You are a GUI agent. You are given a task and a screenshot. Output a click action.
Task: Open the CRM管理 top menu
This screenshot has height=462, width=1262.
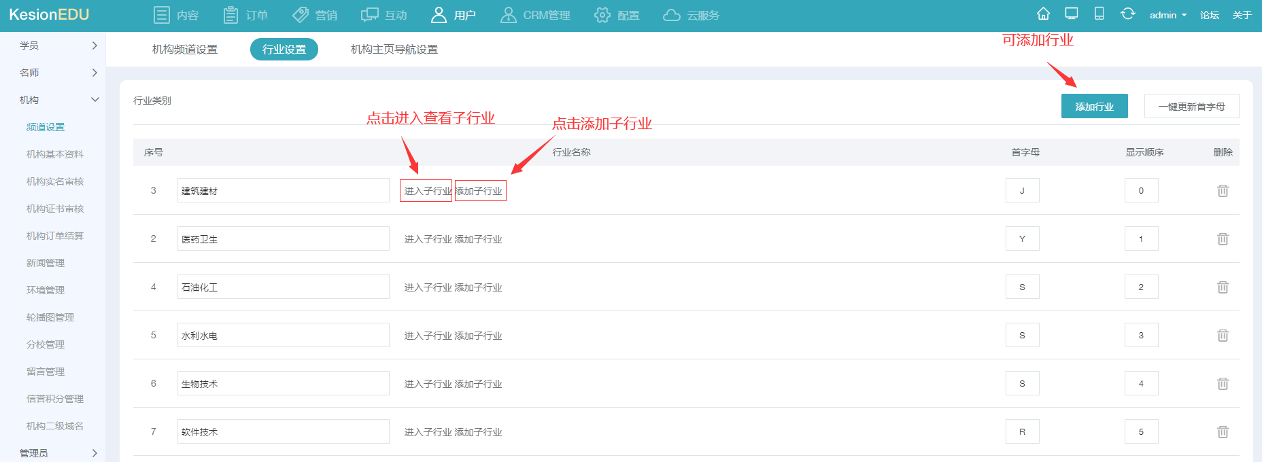click(535, 15)
